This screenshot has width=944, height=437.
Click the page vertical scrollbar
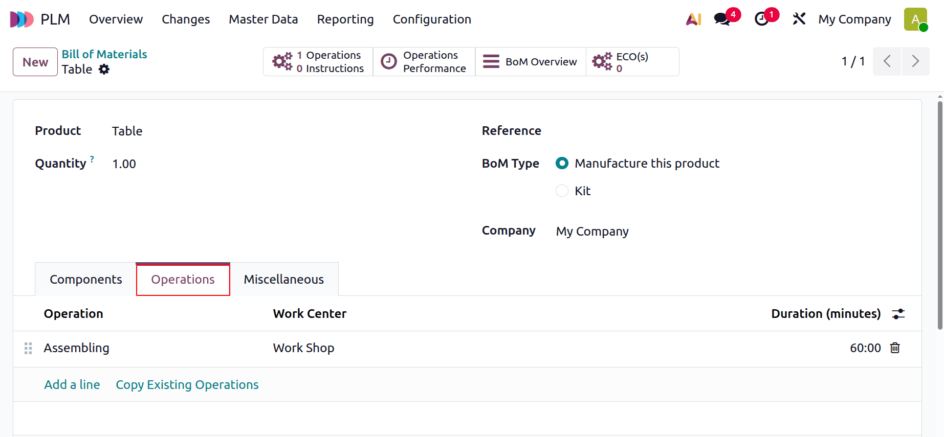[940, 215]
